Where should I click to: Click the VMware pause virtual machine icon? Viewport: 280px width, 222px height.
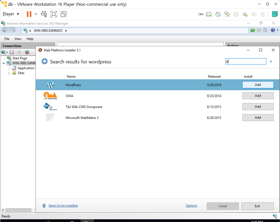point(29,14)
